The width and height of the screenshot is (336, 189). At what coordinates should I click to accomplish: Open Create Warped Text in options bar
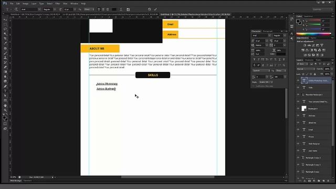pyautogui.click(x=121, y=9)
